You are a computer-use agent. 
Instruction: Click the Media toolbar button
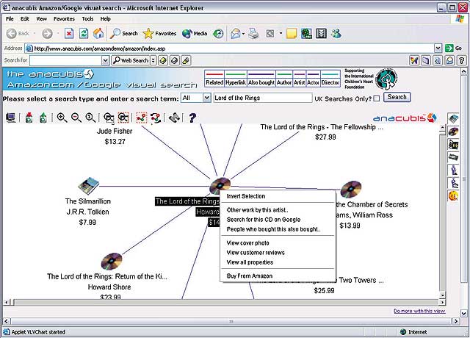pyautogui.click(x=195, y=34)
